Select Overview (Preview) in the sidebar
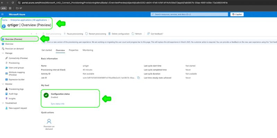 tap(20, 39)
